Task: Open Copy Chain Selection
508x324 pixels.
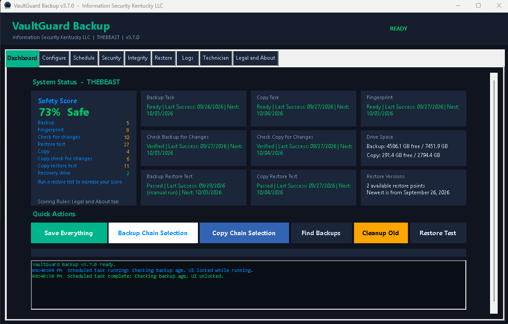Action: click(244, 233)
